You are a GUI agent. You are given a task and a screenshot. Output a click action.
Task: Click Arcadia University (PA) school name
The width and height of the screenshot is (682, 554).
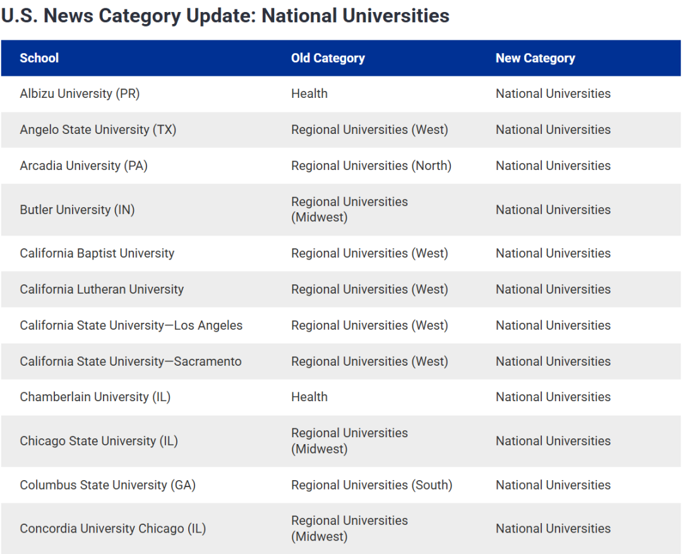click(x=83, y=166)
